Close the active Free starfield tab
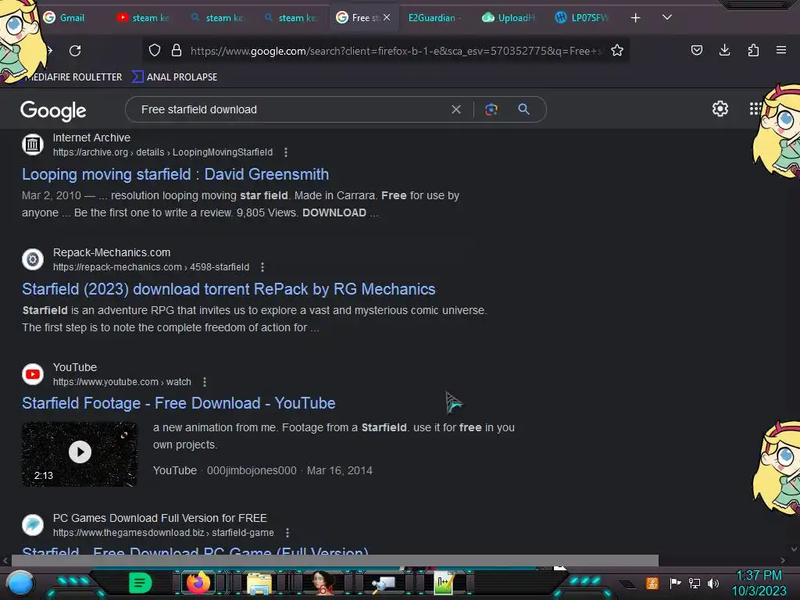This screenshot has width=800, height=600. (x=387, y=17)
